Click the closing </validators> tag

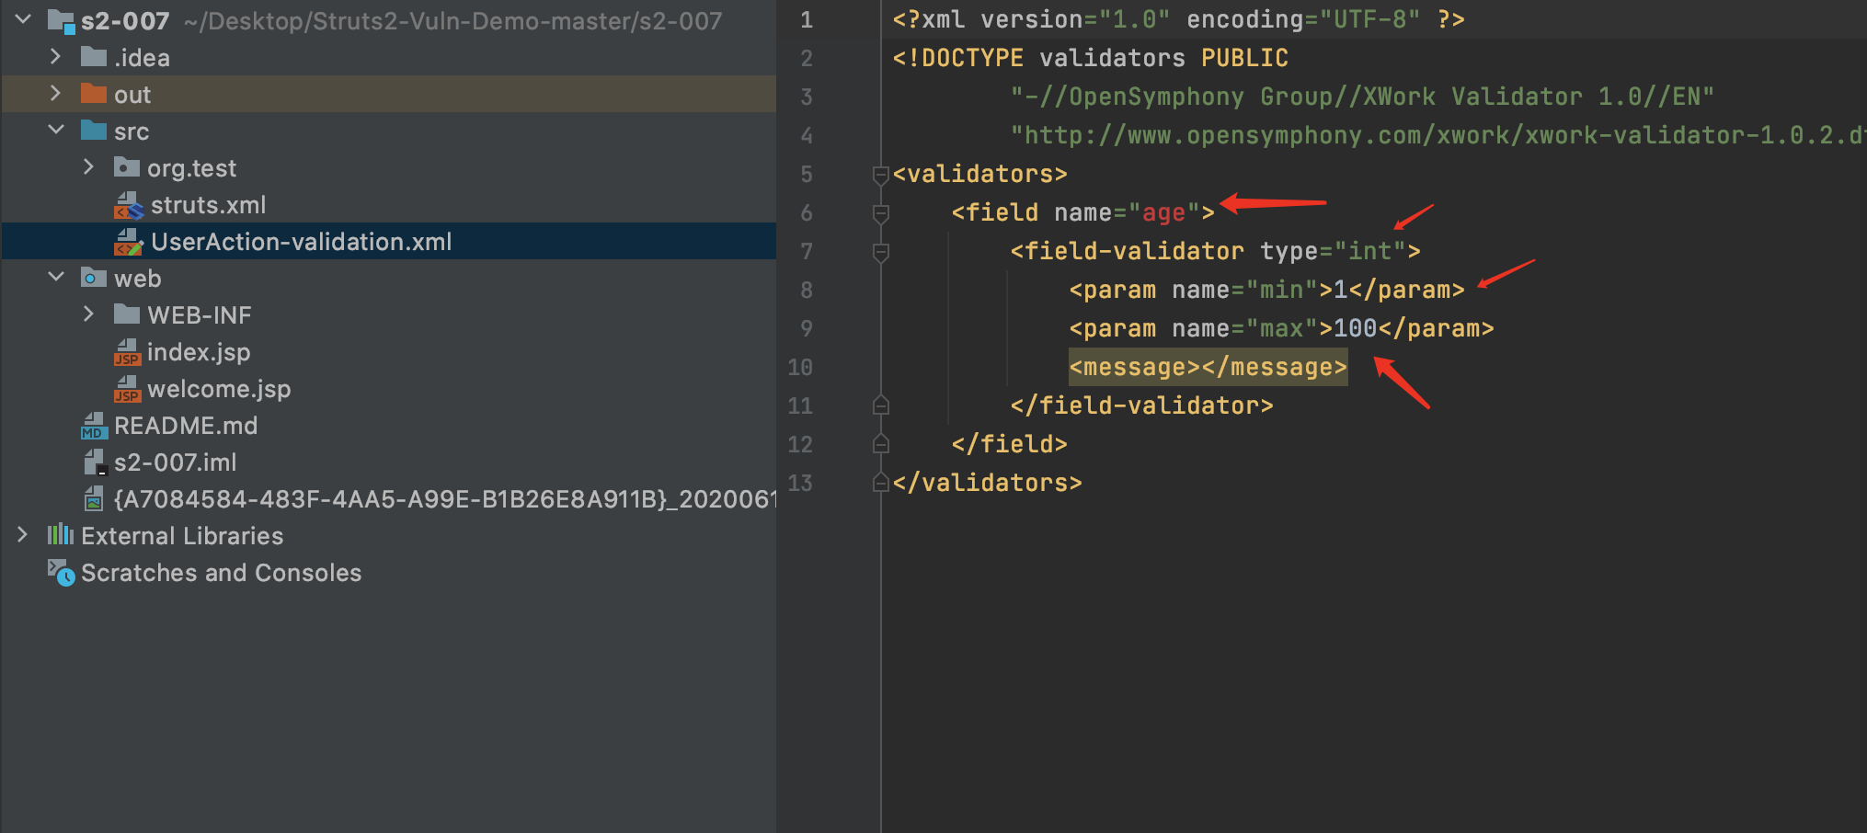(x=987, y=483)
